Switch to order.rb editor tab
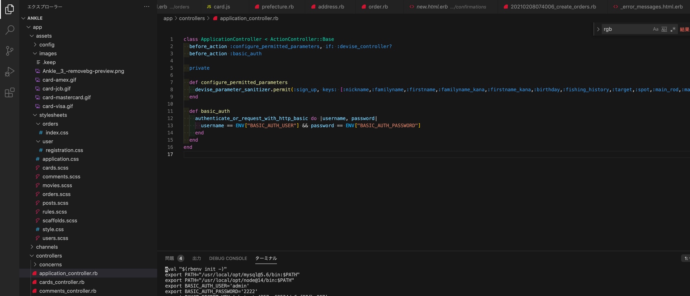The width and height of the screenshot is (690, 296). [x=378, y=6]
